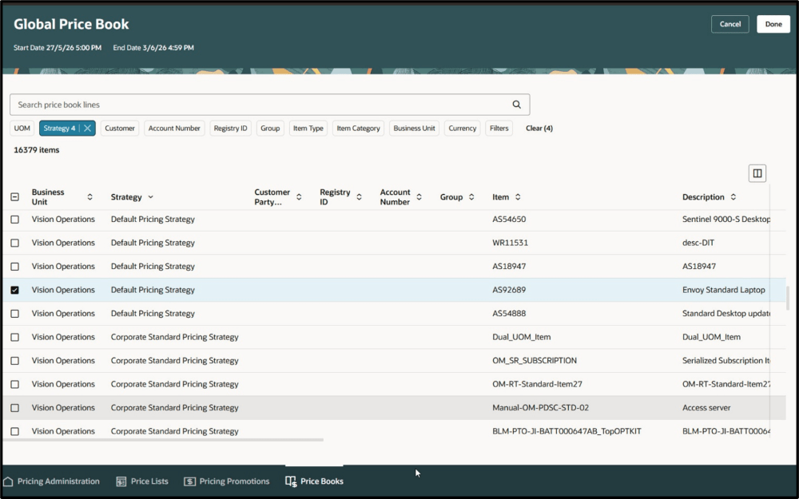Go to Pricing Administration tab
The height and width of the screenshot is (499, 799).
(x=51, y=481)
